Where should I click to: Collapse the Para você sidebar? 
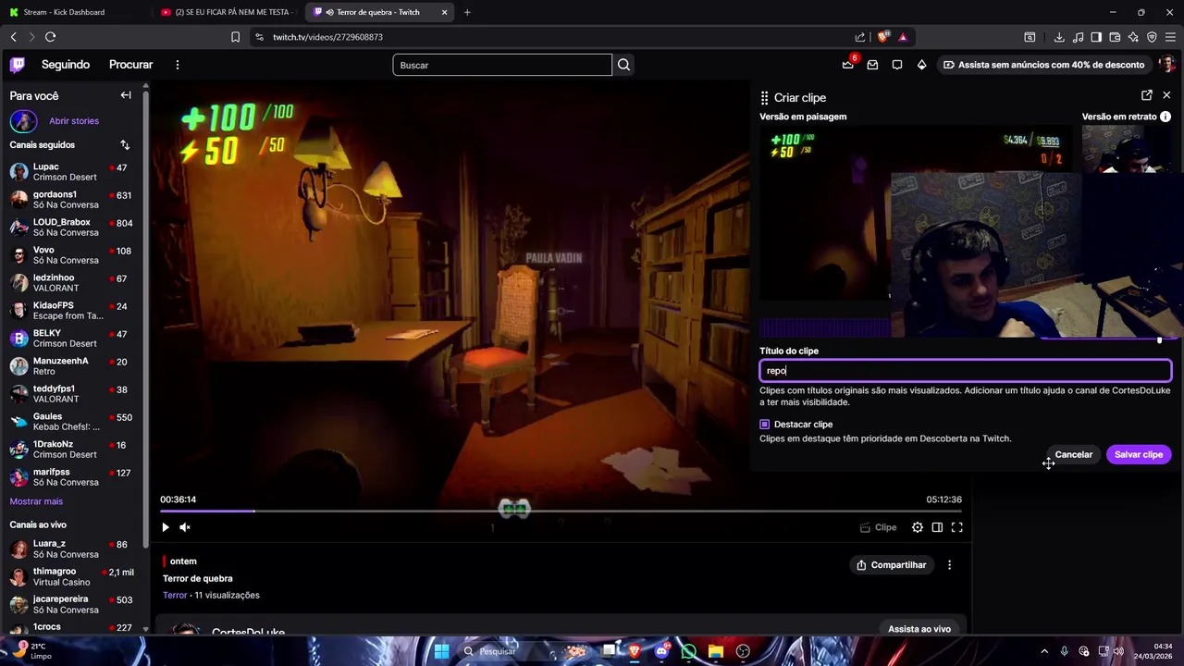pos(126,95)
